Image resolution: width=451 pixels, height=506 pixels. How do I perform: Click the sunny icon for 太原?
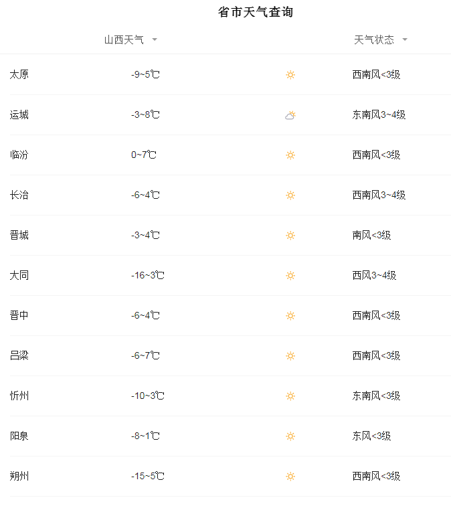pyautogui.click(x=290, y=74)
